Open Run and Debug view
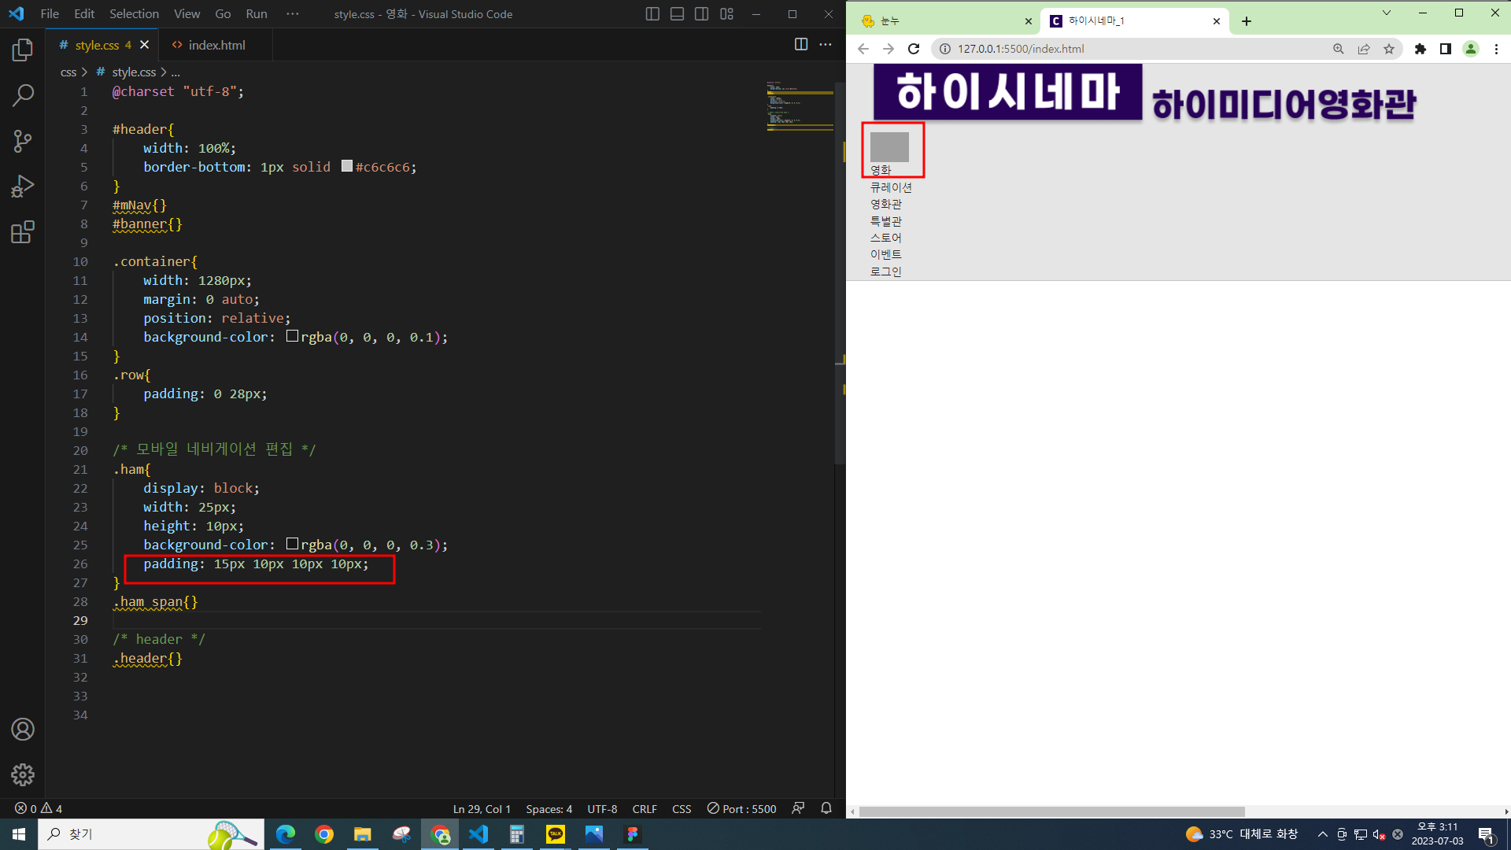 point(23,187)
